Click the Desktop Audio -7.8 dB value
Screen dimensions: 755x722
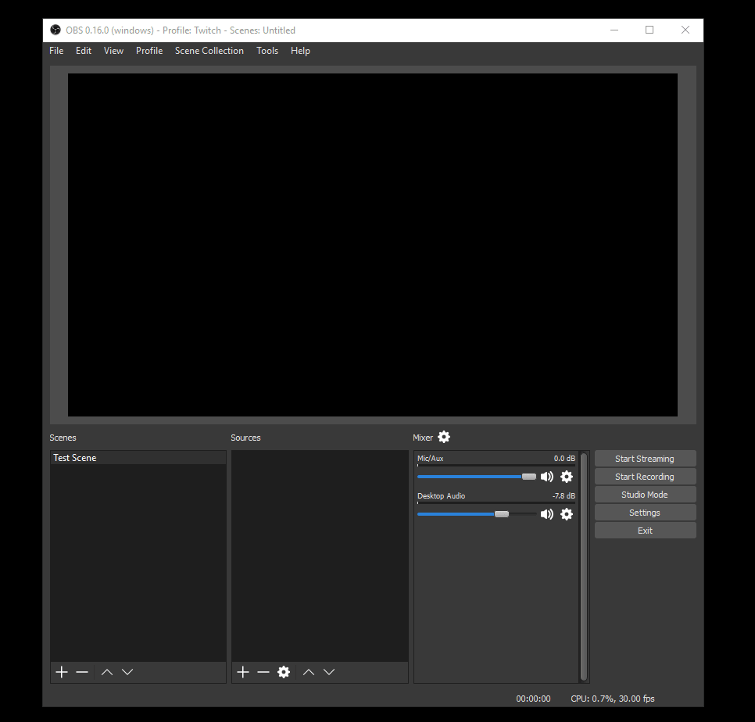coord(564,495)
